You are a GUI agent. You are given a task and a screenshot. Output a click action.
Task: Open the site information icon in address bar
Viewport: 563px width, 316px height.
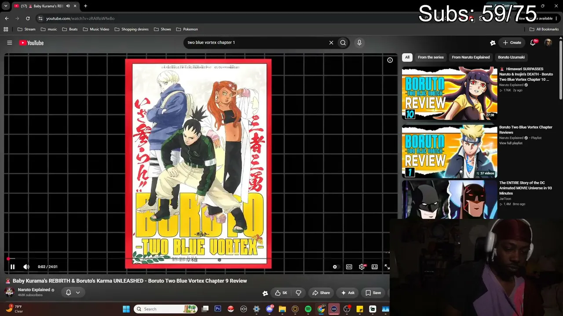40,18
